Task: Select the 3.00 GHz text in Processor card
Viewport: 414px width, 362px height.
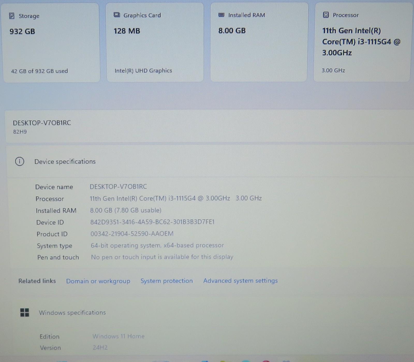Action: coord(333,70)
